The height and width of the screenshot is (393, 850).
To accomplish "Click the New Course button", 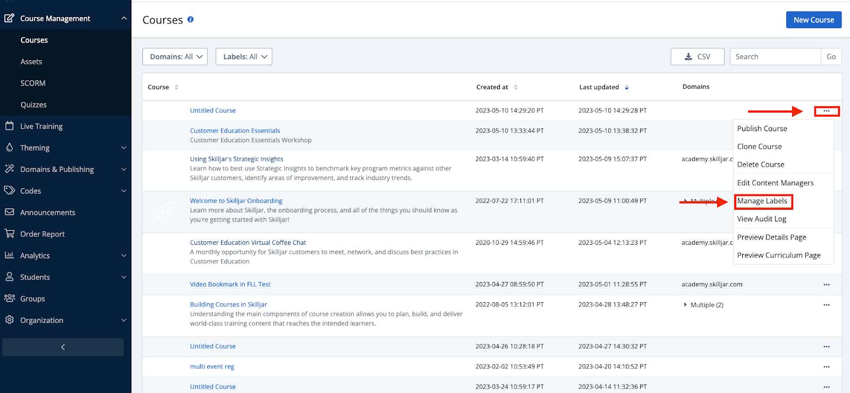I will [x=813, y=20].
